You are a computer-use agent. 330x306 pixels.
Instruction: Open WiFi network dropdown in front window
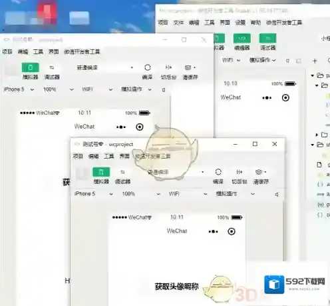coord(188,194)
